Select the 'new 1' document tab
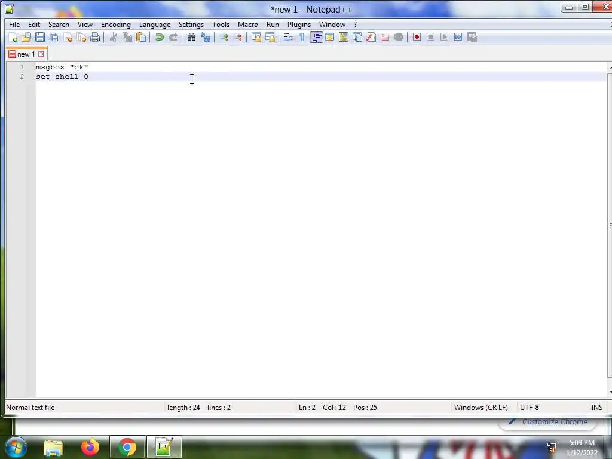The height and width of the screenshot is (459, 612). [x=26, y=54]
